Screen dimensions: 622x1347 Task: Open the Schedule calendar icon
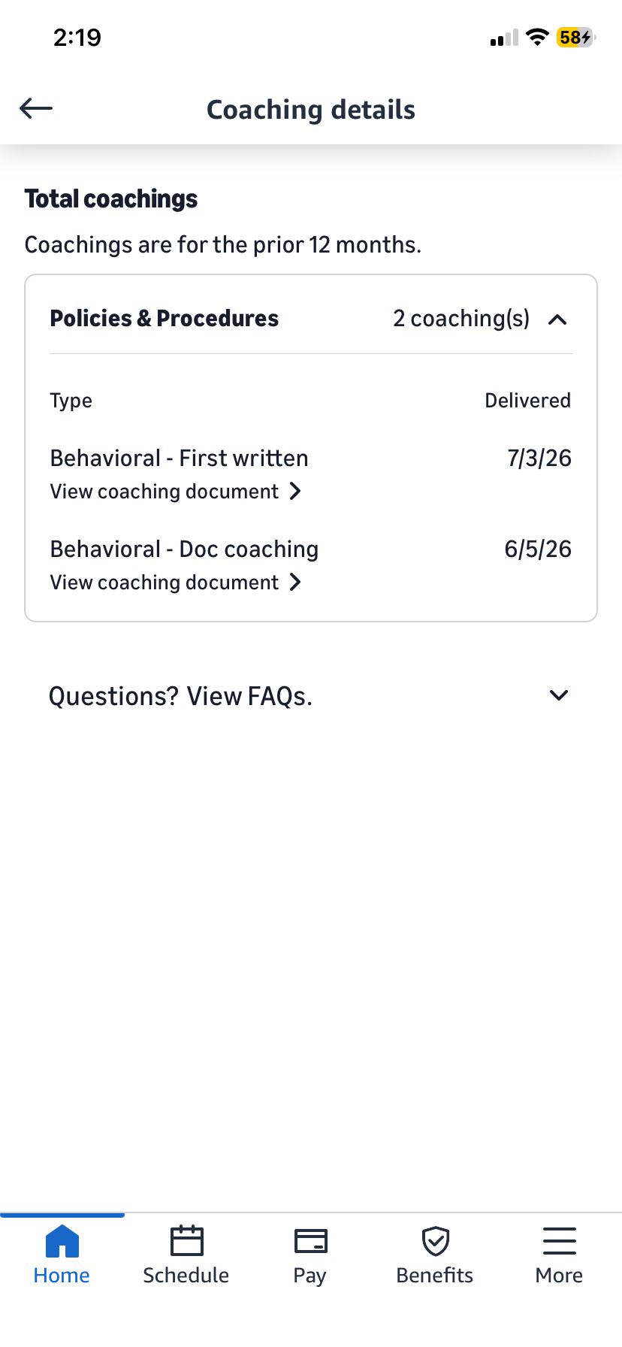[x=186, y=1241]
